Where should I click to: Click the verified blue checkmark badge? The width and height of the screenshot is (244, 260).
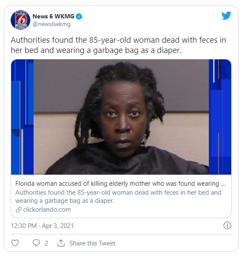[79, 16]
